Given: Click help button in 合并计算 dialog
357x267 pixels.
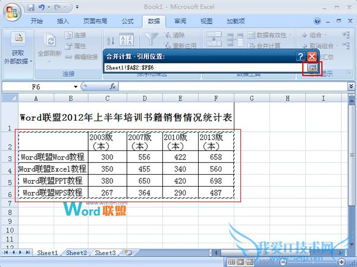Looking at the screenshot, I should (300, 56).
